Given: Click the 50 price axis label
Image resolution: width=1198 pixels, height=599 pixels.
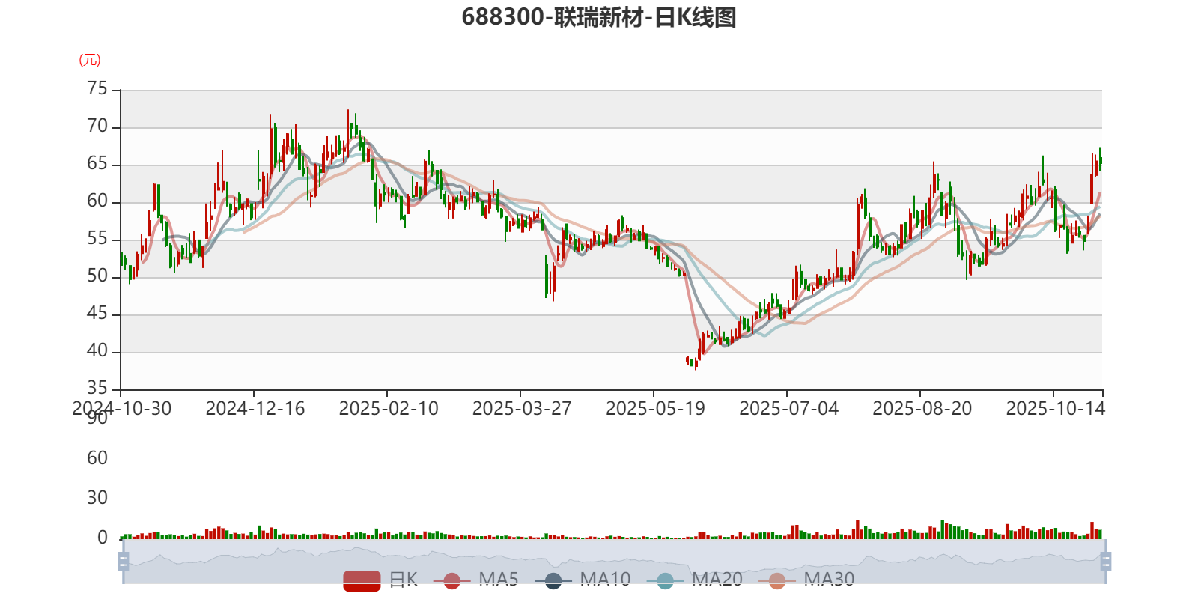Looking at the screenshot, I should pos(97,276).
